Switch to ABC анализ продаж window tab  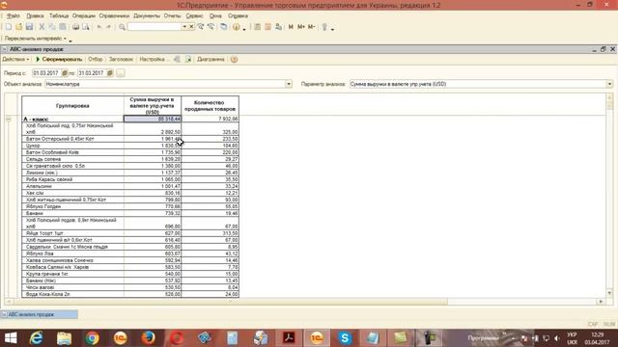click(40, 314)
